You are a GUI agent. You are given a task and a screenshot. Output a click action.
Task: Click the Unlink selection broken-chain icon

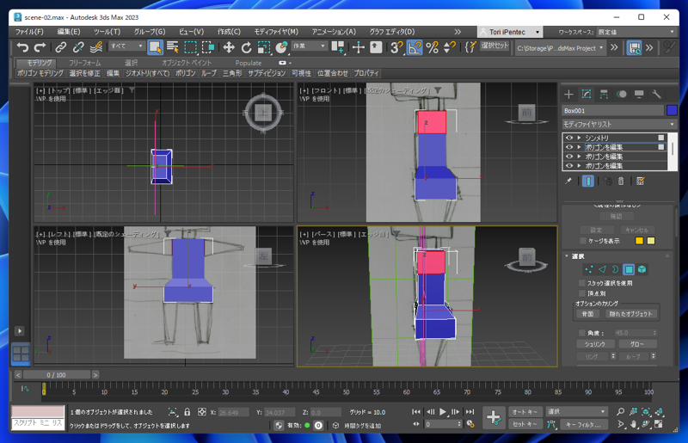tap(78, 47)
